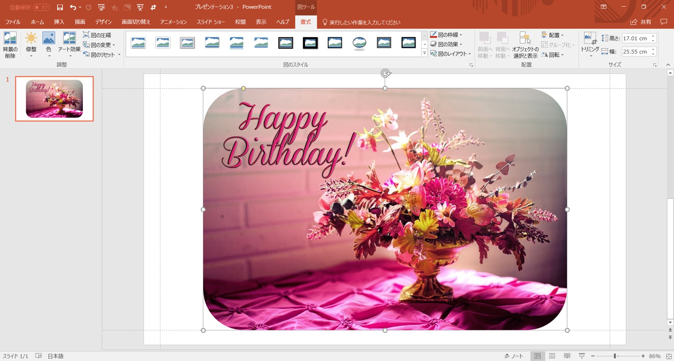Open the Review (校閲) tab

[x=240, y=22]
